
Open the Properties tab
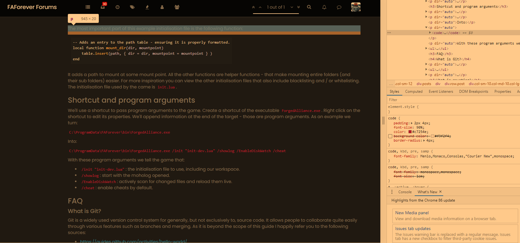point(503,92)
